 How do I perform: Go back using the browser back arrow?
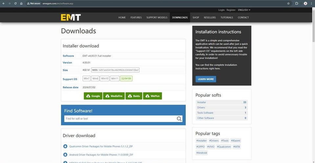click(x=3, y=3)
